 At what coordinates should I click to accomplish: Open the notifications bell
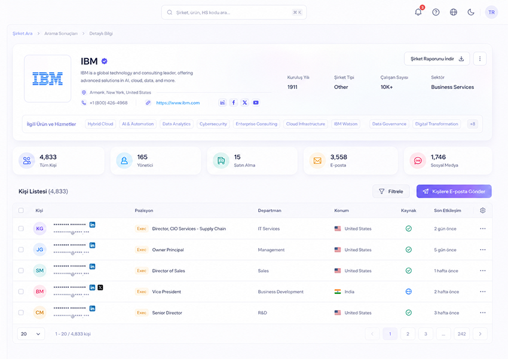coord(418,13)
